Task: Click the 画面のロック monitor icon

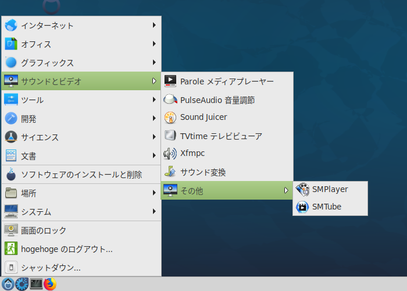Action: pos(11,230)
